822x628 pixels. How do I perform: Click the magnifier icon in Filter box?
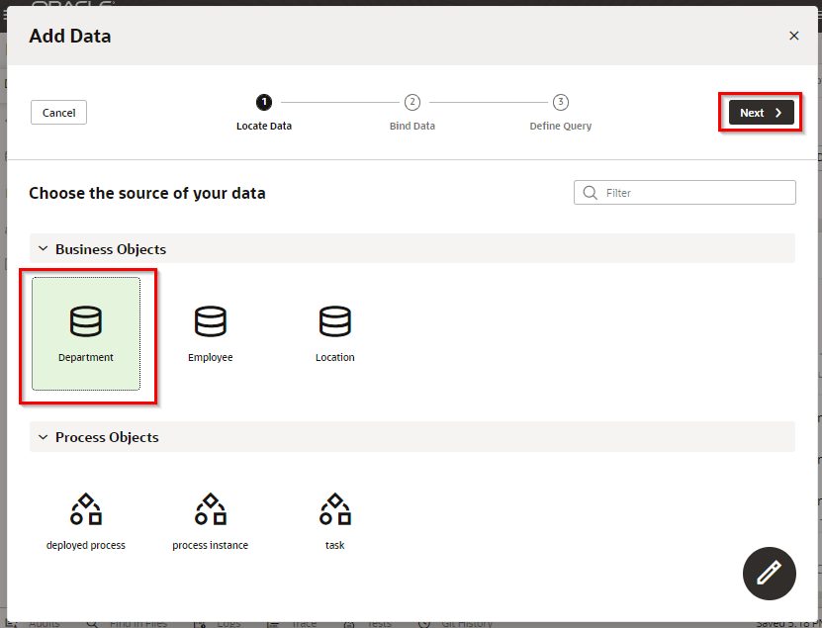tap(591, 193)
